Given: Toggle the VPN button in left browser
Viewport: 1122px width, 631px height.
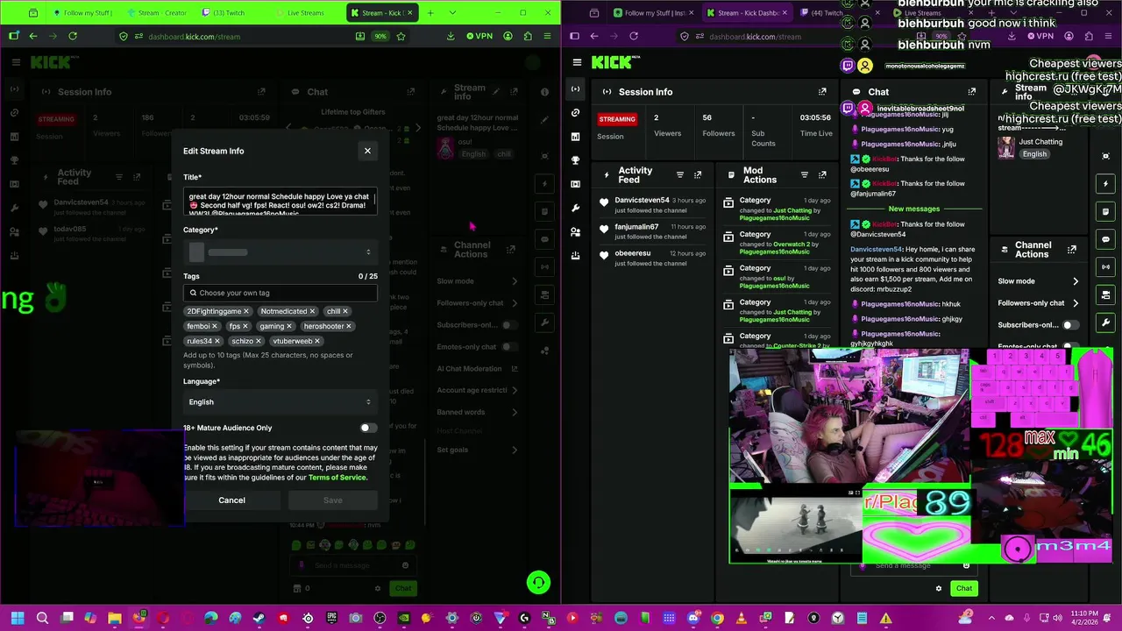Looking at the screenshot, I should [x=479, y=36].
